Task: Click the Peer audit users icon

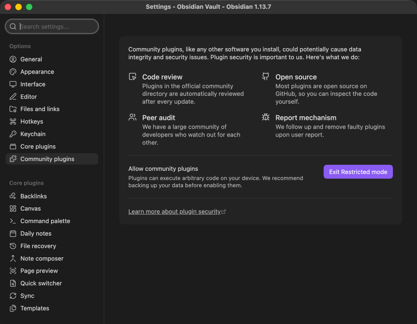Action: coord(133,117)
